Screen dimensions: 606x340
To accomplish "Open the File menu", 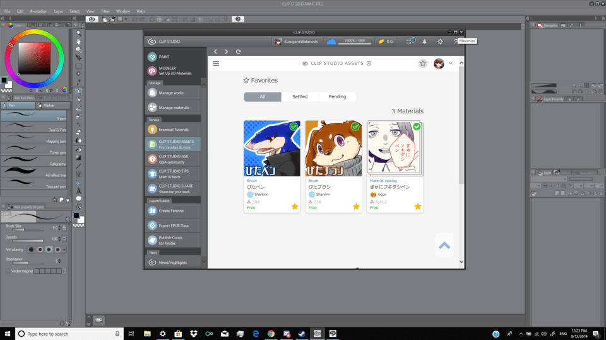I will (8, 11).
